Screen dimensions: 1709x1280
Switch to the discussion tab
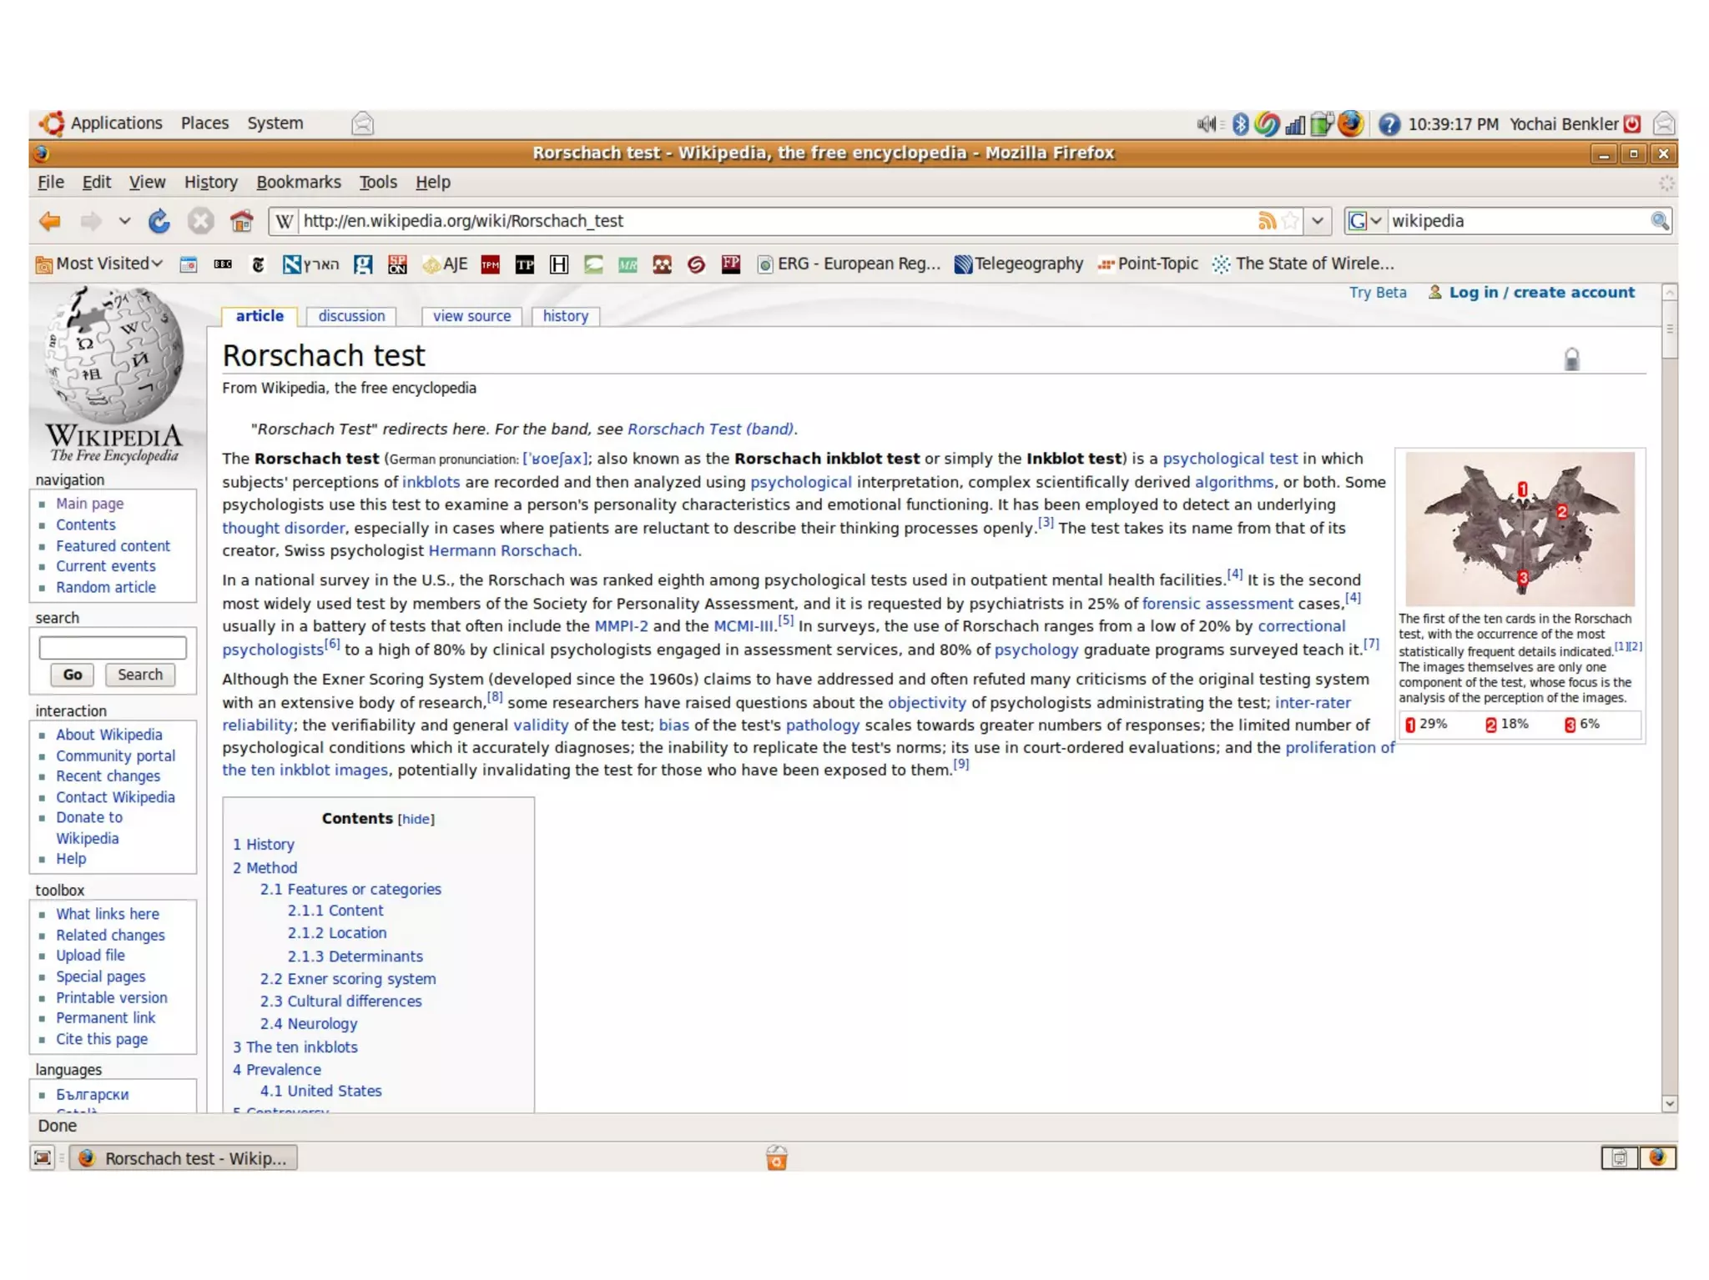tap(351, 316)
